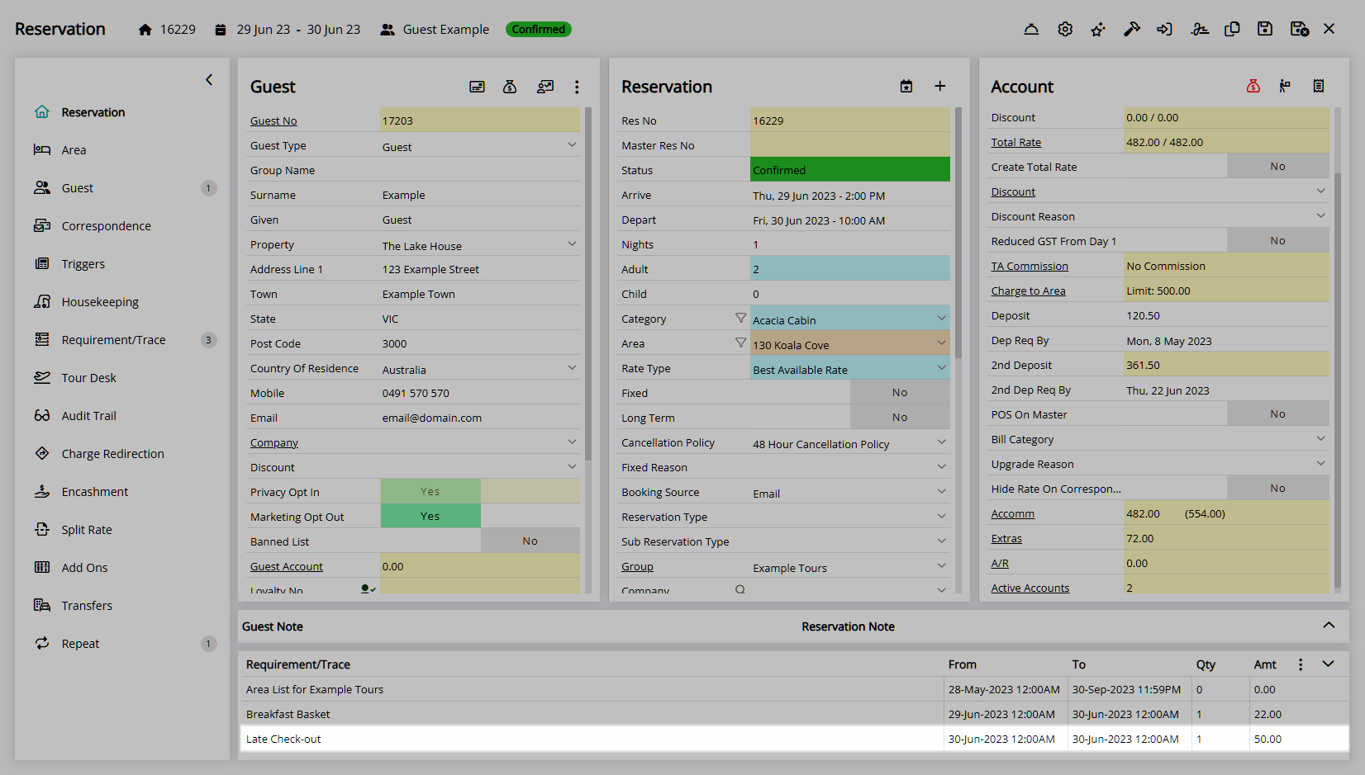Screen dimensions: 1365x775
Task: Open the Country Of Residence dropdown
Action: point(572,368)
